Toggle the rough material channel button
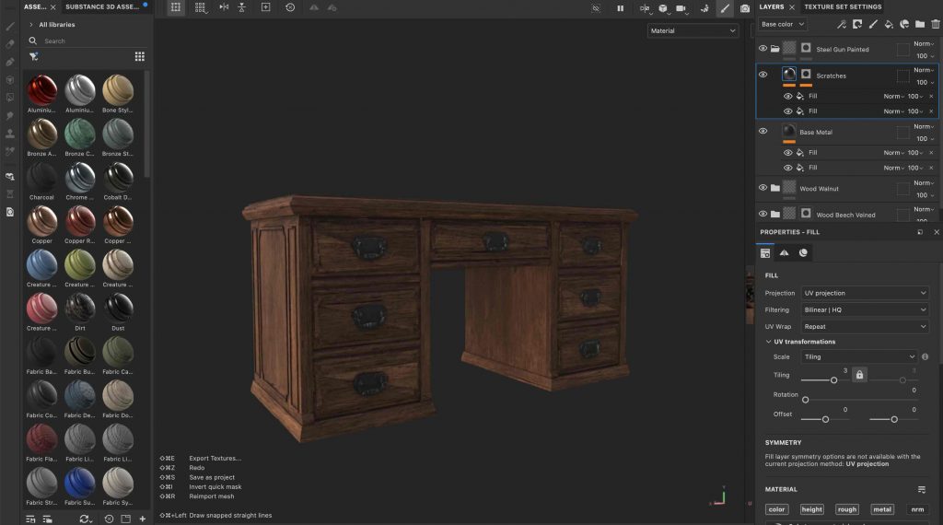Viewport: 943px width, 525px height. pos(846,509)
